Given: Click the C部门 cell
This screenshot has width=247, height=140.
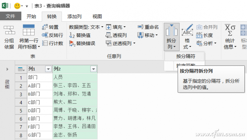Looking at the screenshot, I should tap(40, 102).
